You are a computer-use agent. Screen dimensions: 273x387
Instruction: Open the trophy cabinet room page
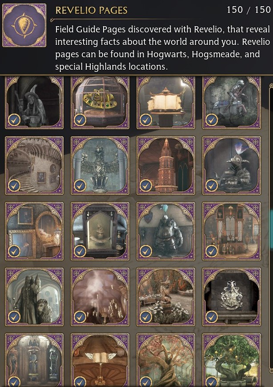coord(232,231)
